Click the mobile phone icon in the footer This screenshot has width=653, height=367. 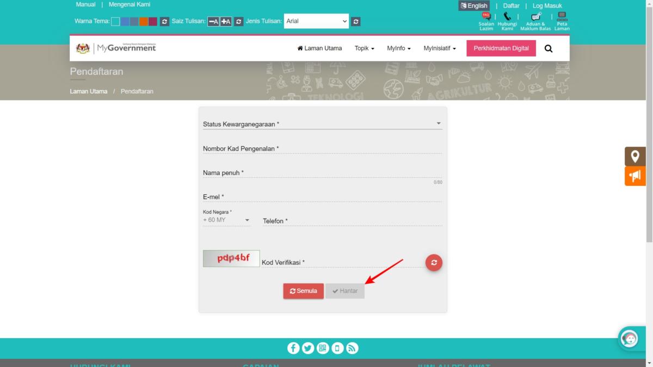(x=337, y=348)
